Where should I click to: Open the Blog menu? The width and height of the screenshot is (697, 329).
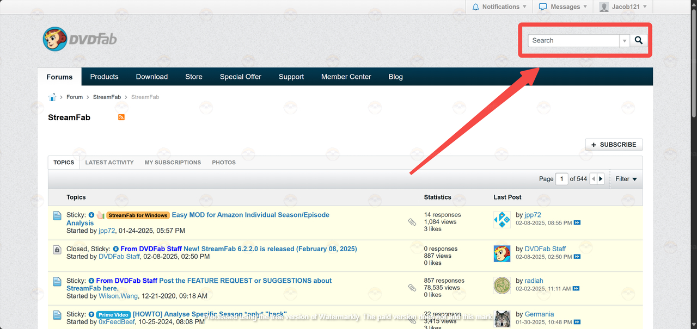pyautogui.click(x=396, y=77)
